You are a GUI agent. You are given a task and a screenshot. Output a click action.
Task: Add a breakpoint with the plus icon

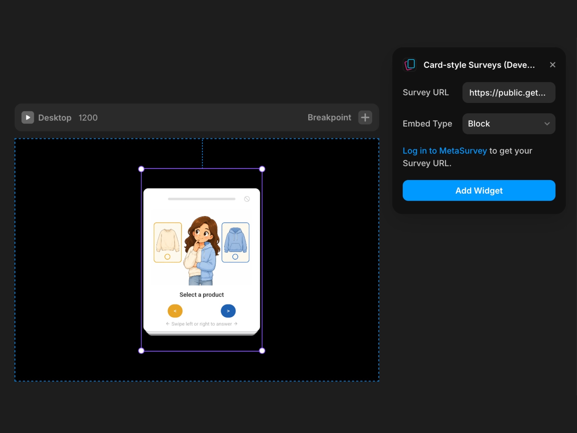(365, 118)
